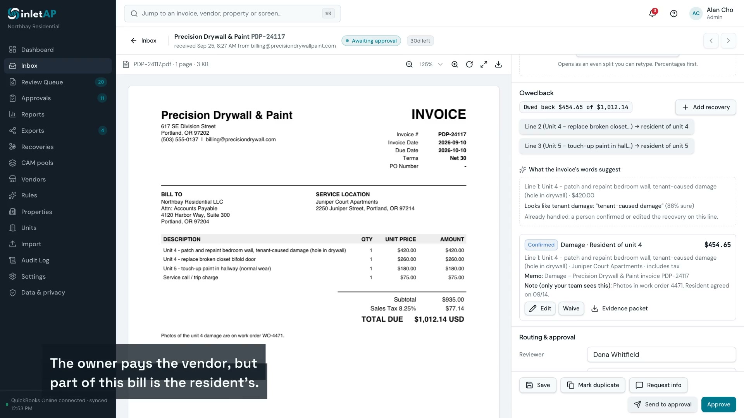Click the Audit Log icon

13,260
